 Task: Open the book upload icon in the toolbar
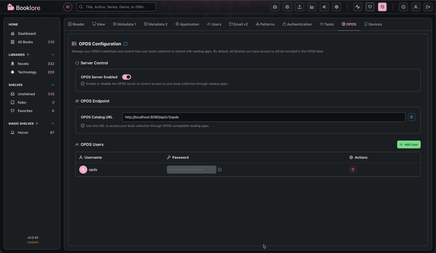click(299, 7)
